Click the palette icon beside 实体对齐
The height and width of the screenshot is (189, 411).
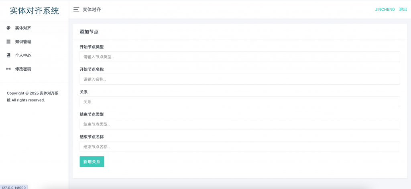[8, 28]
